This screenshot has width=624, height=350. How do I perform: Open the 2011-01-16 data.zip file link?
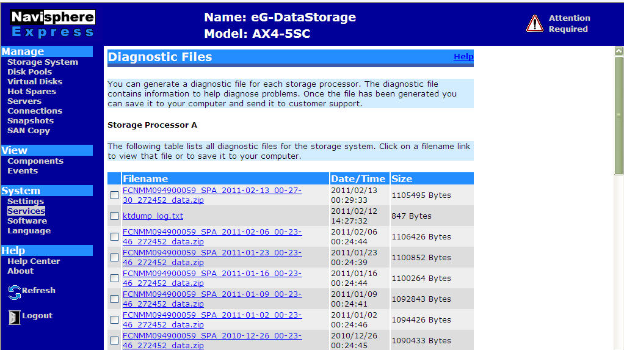pyautogui.click(x=212, y=278)
